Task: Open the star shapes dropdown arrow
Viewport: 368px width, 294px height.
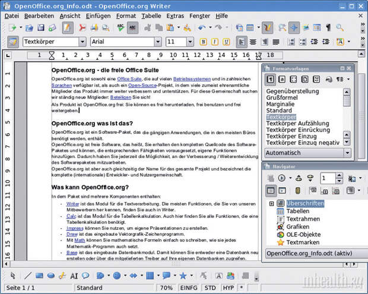Action: 192,276
